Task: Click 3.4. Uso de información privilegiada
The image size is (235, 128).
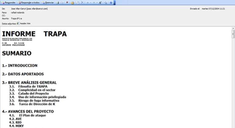Action: pos(38,97)
